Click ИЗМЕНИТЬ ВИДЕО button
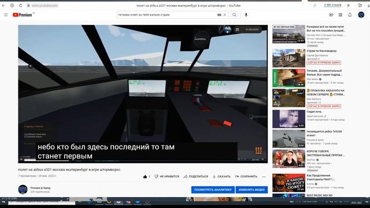The image size is (370, 208). (x=251, y=190)
